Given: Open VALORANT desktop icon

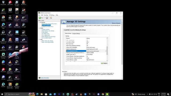Looking at the screenshot, I should click(17, 78).
